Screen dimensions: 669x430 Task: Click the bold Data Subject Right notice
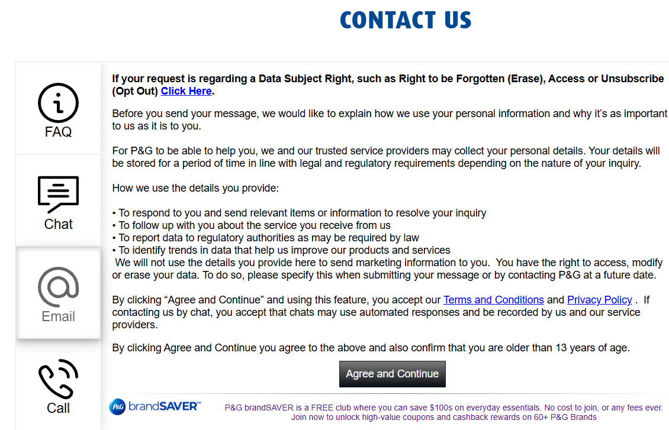388,79
